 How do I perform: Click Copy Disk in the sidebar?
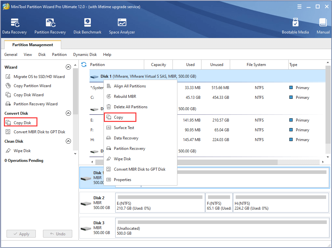point(22,123)
